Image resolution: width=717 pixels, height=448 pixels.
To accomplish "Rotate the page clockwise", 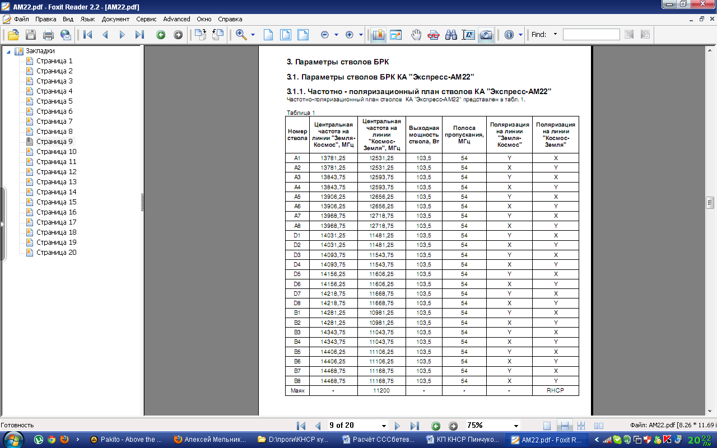I will click(201, 35).
